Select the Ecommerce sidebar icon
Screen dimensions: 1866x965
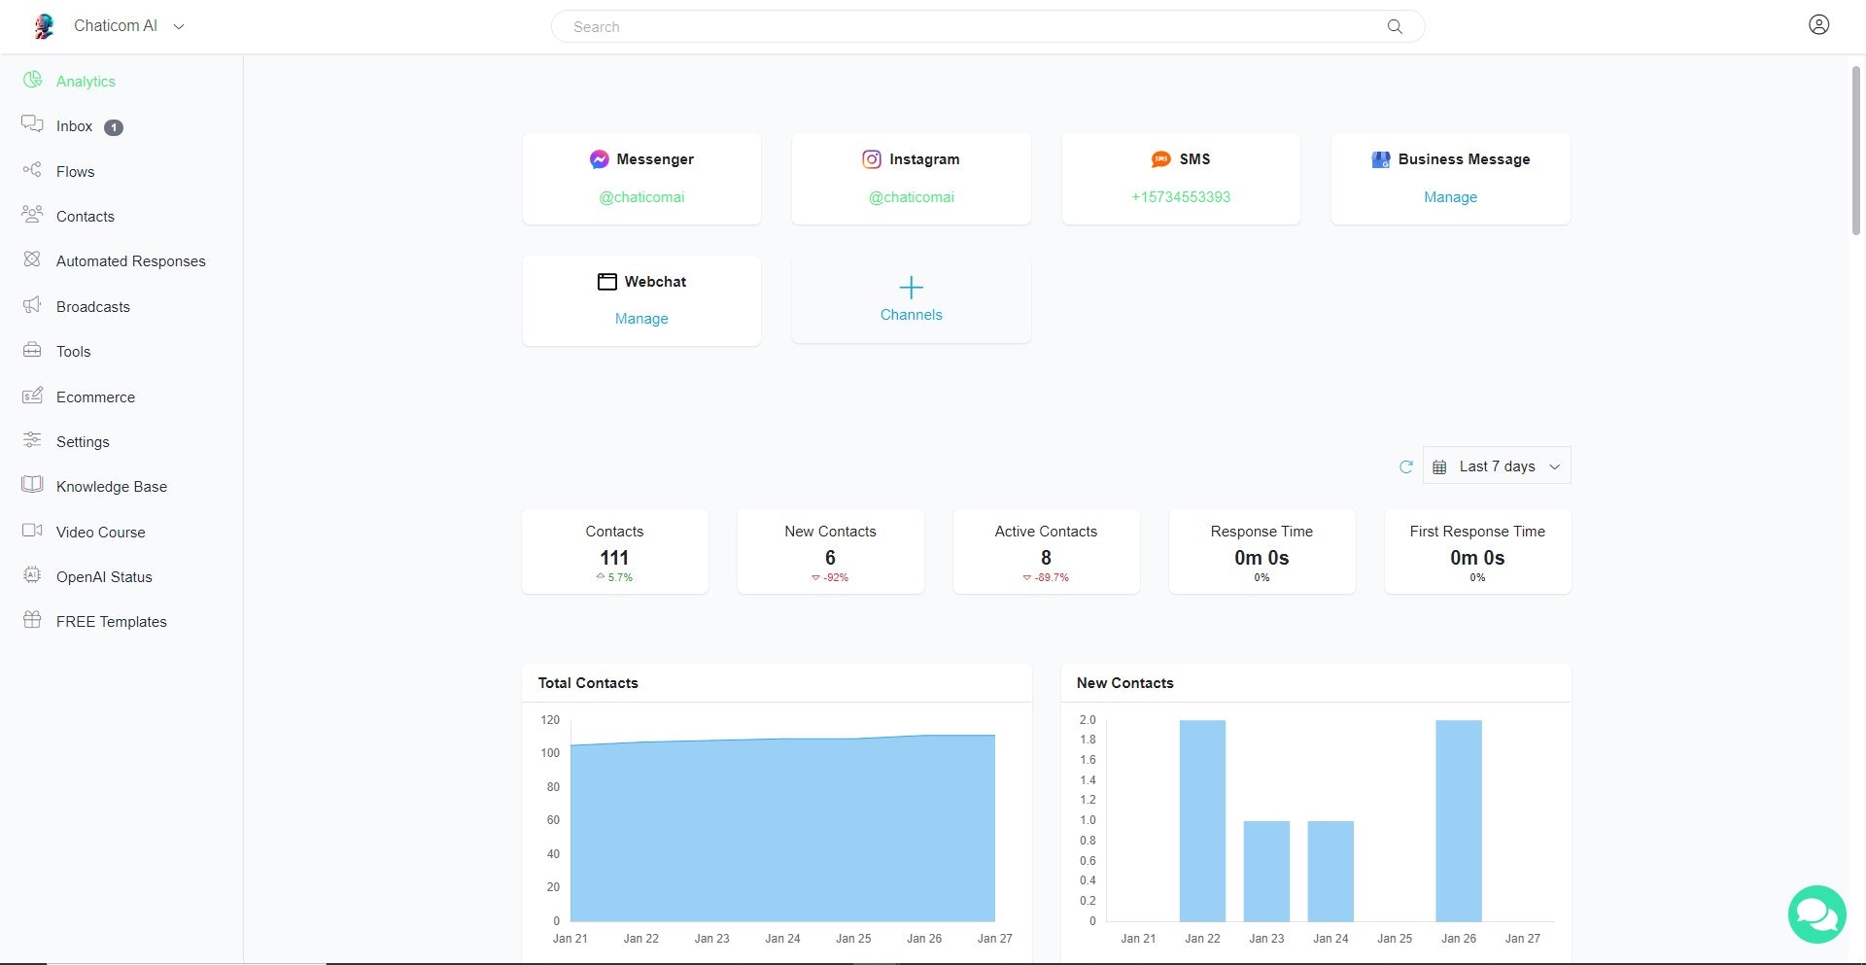point(32,396)
